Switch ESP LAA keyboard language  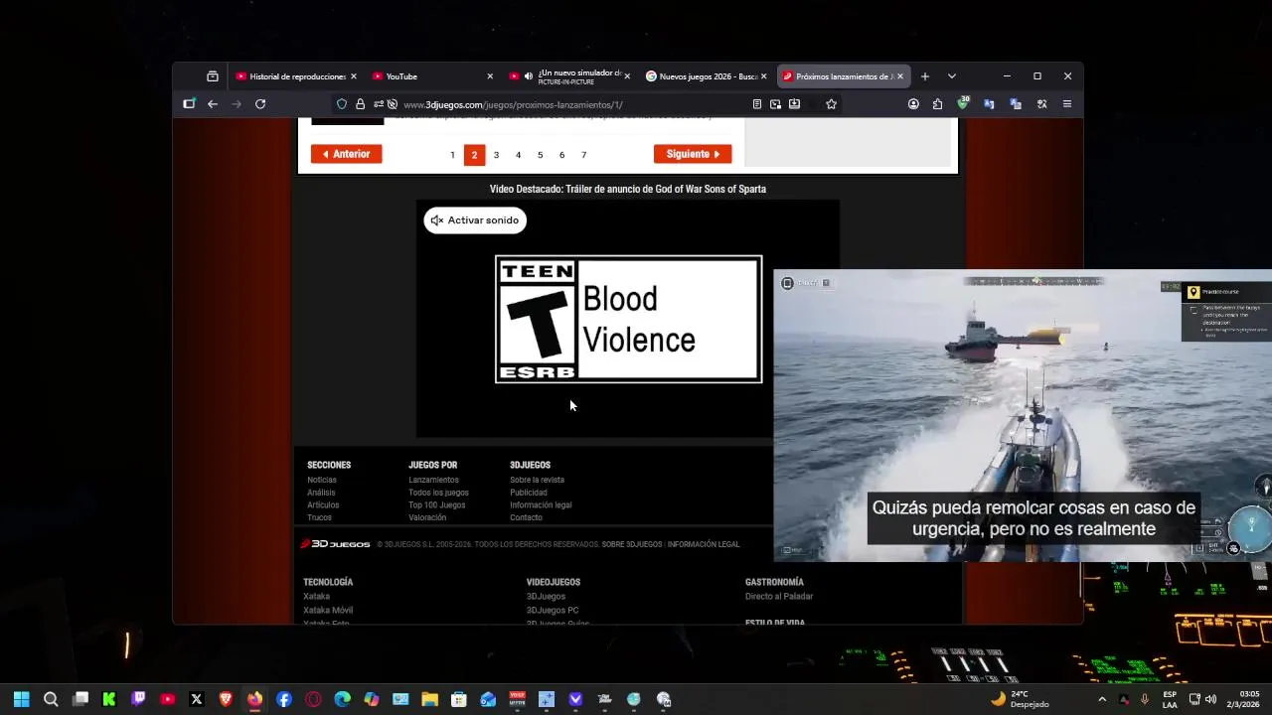tap(1170, 699)
